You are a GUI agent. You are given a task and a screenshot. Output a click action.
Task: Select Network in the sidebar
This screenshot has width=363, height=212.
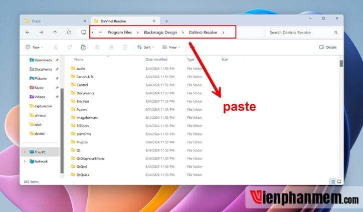38,161
